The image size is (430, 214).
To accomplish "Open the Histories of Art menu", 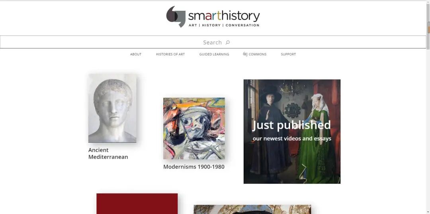I will tap(170, 54).
